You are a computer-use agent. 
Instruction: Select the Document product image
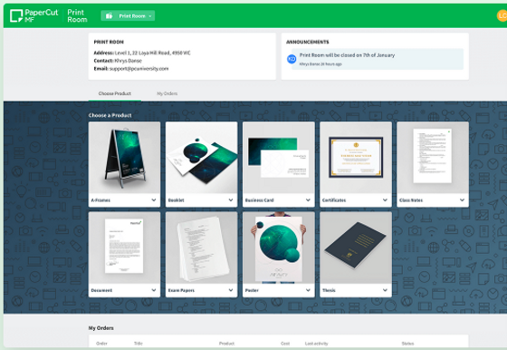click(125, 248)
